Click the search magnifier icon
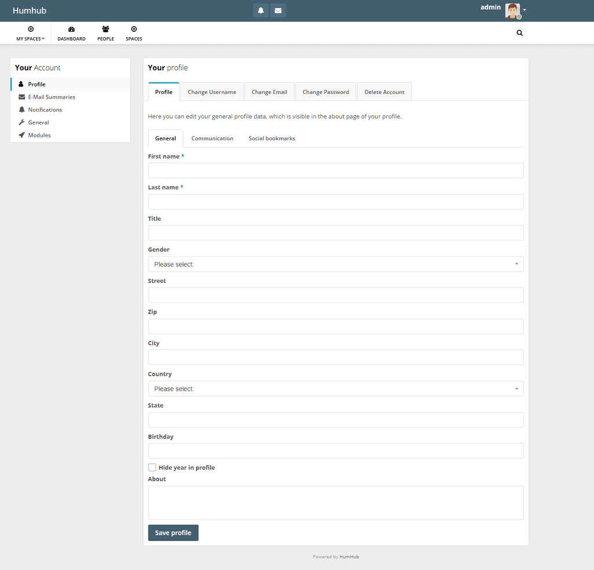The height and width of the screenshot is (570, 594). tap(519, 33)
